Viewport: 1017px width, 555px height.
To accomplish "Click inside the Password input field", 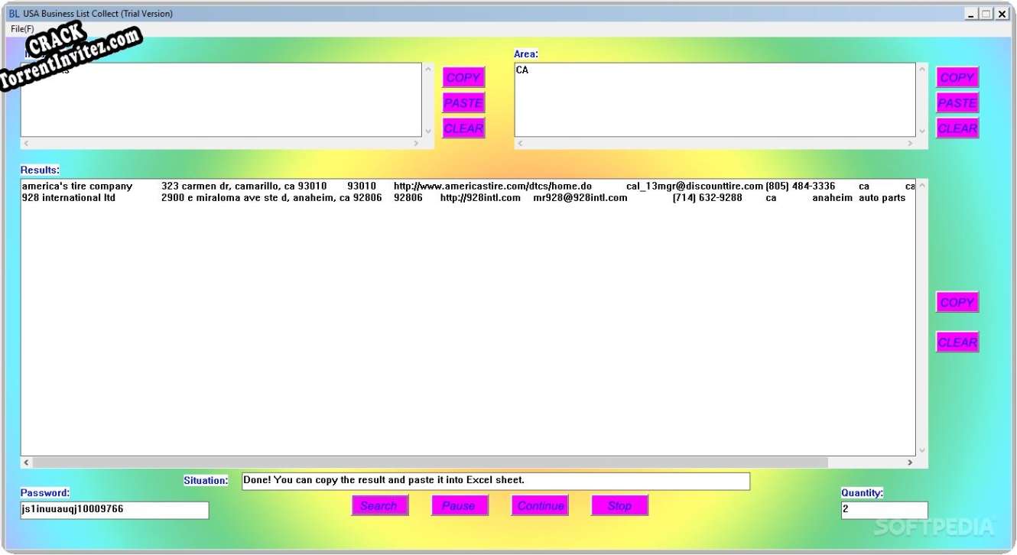I will click(113, 510).
